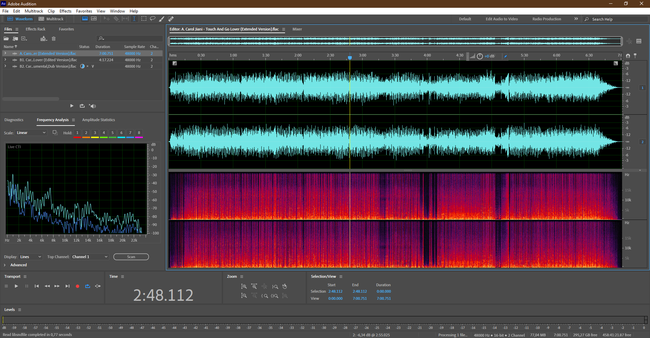
Task: Toggle Hold button 1
Action: pos(77,133)
